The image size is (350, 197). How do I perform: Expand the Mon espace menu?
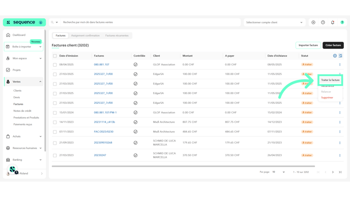(24, 59)
